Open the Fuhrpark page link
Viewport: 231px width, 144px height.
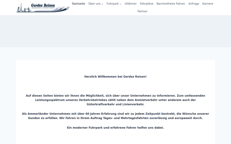[112, 4]
